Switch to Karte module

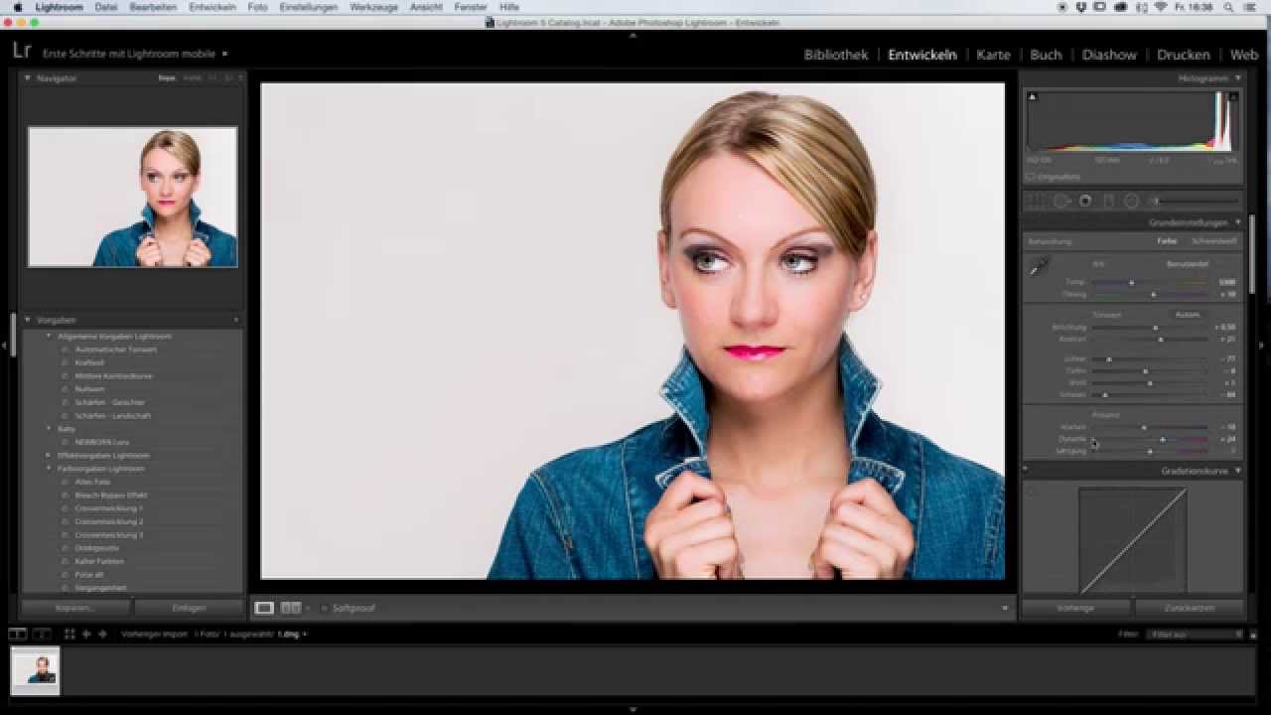pos(993,55)
